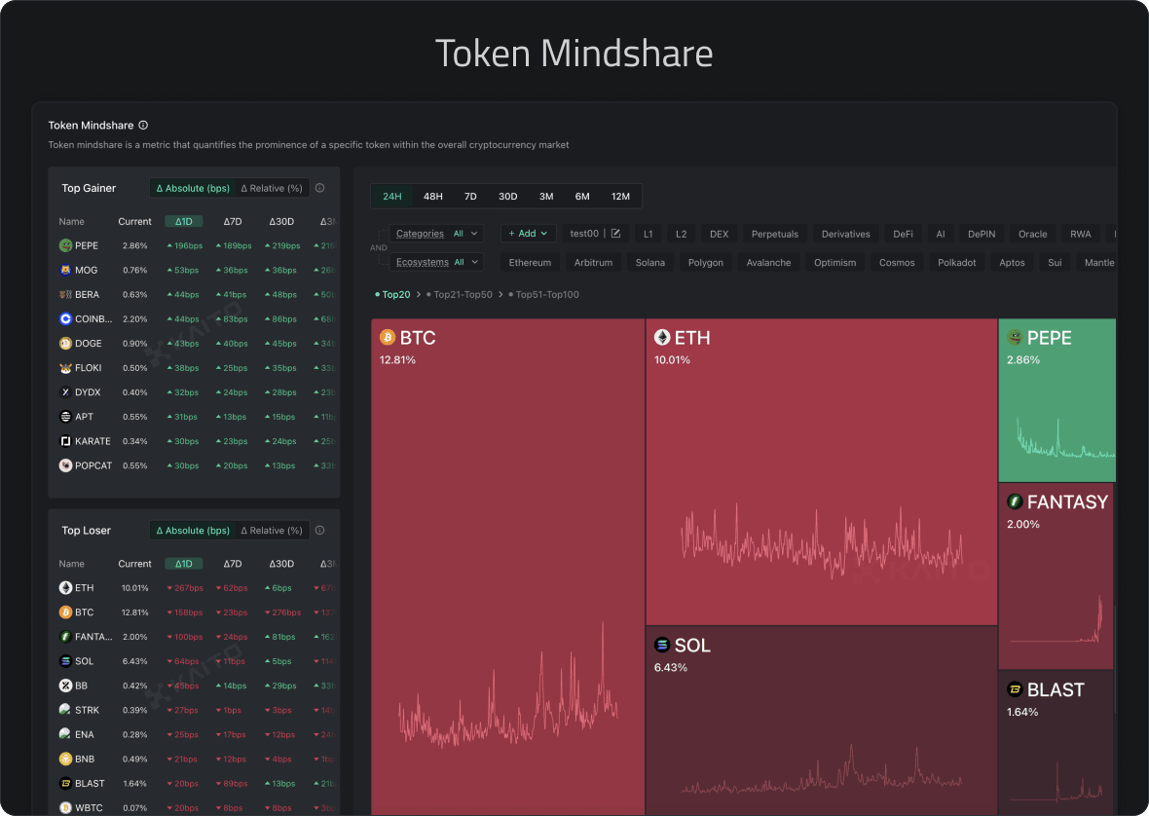Open the Categories All dropdown
This screenshot has width=1149, height=816.
click(x=436, y=234)
